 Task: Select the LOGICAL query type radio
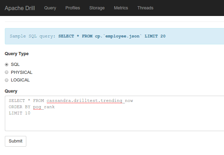[7, 80]
